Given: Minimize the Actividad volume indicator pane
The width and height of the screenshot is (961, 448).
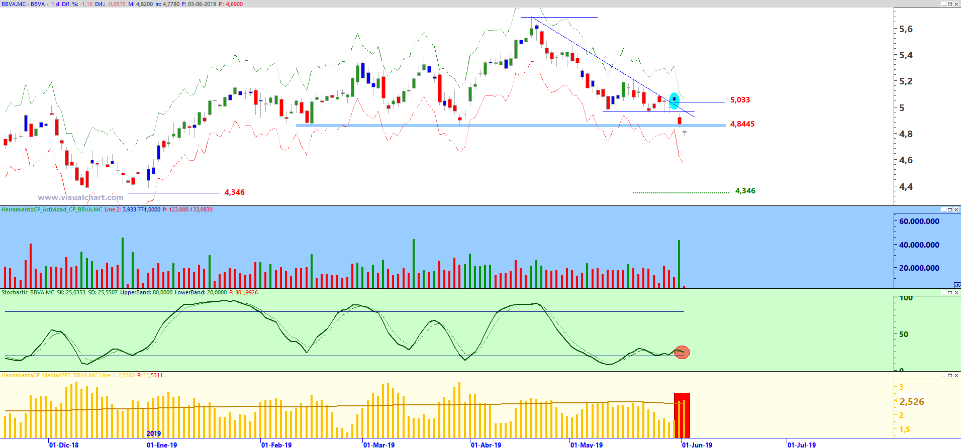Looking at the screenshot, I should click(x=943, y=209).
